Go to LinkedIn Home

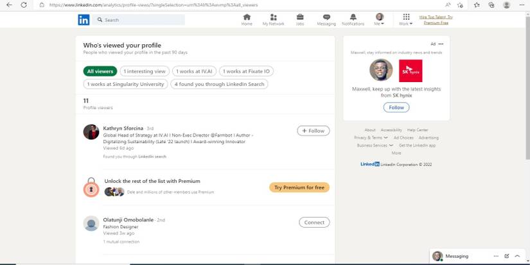[x=247, y=20]
